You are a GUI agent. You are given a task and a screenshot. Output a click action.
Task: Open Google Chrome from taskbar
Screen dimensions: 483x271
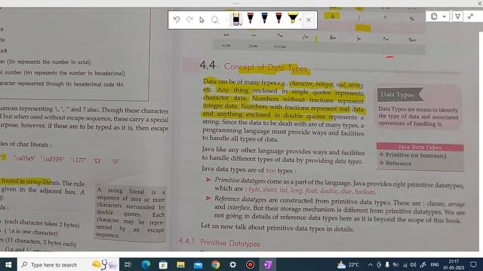[x=216, y=264]
